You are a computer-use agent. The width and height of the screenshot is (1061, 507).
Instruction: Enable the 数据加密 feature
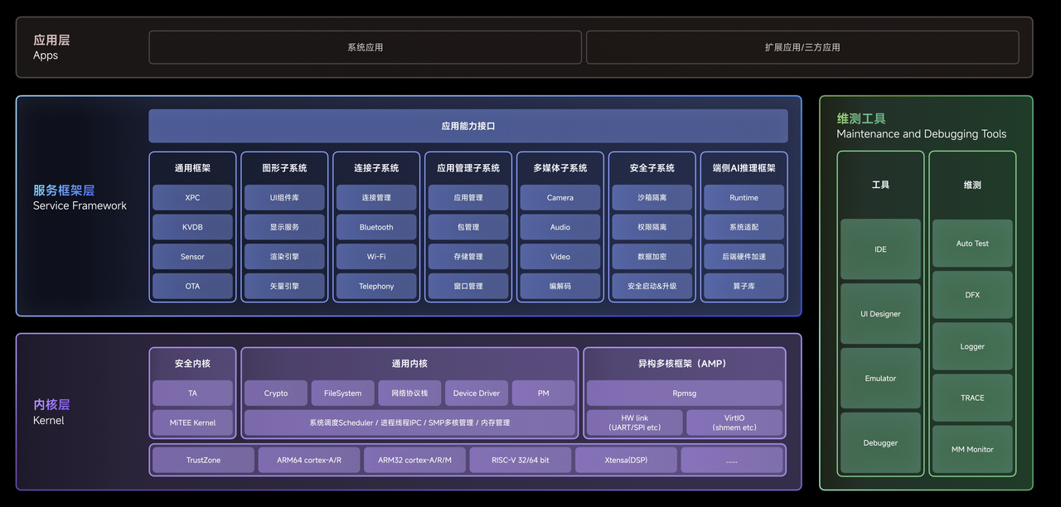[x=652, y=256]
